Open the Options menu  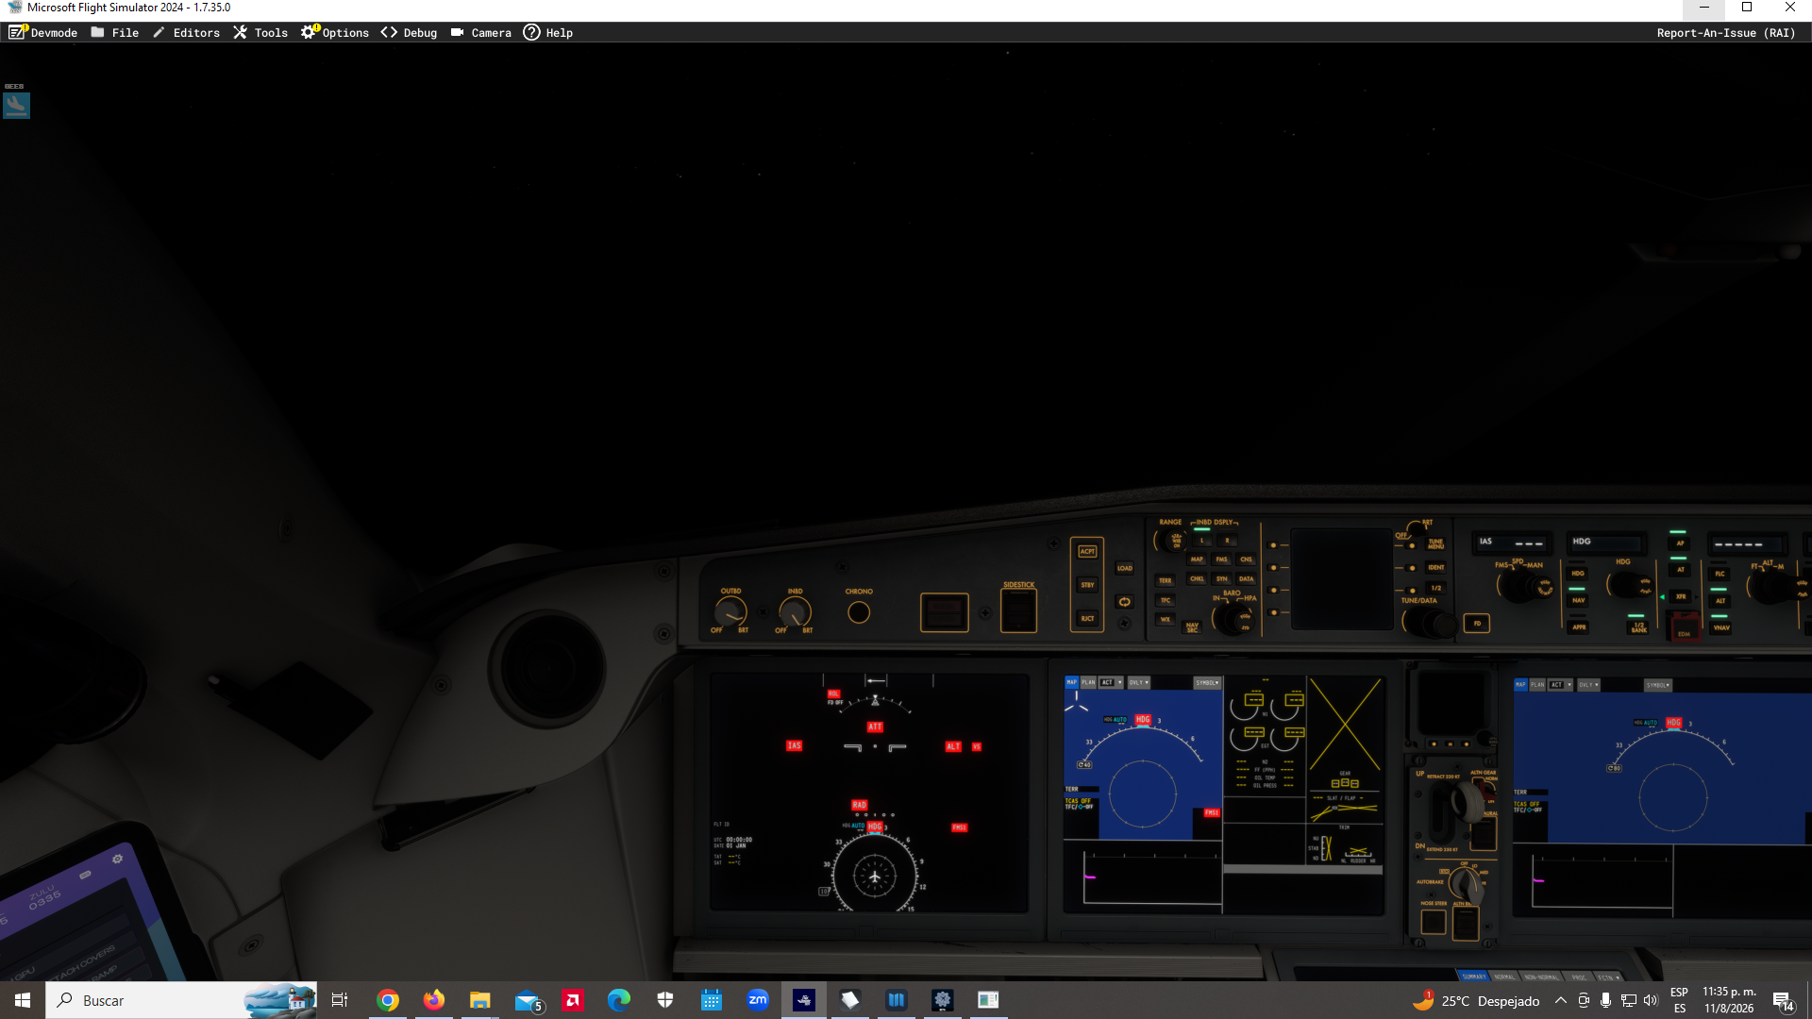point(335,32)
